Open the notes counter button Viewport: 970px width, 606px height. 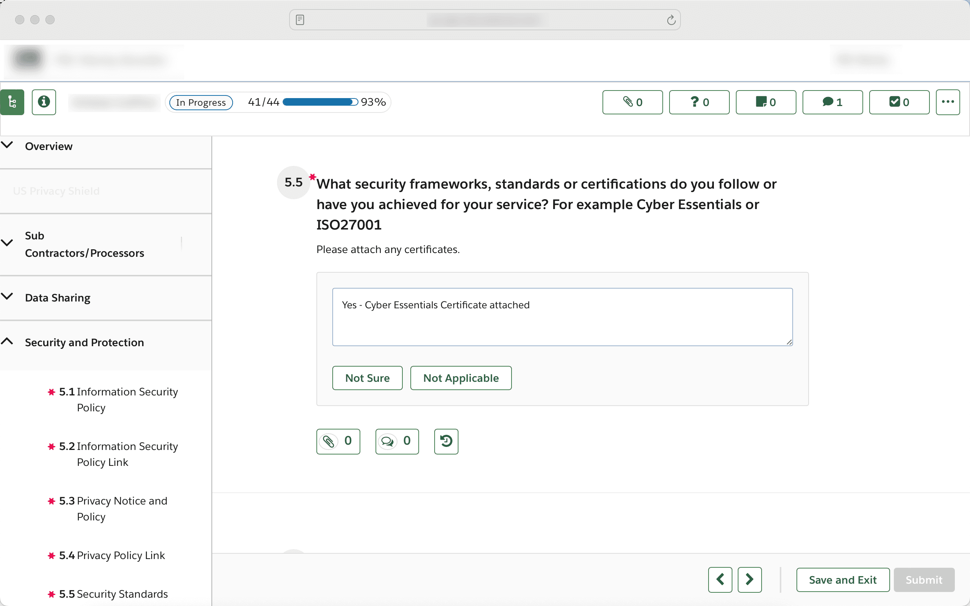click(765, 102)
